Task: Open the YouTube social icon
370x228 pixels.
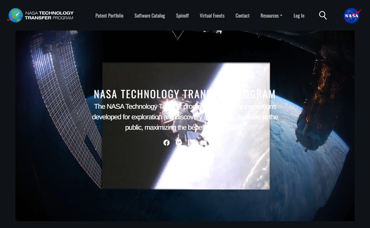Action: point(203,143)
